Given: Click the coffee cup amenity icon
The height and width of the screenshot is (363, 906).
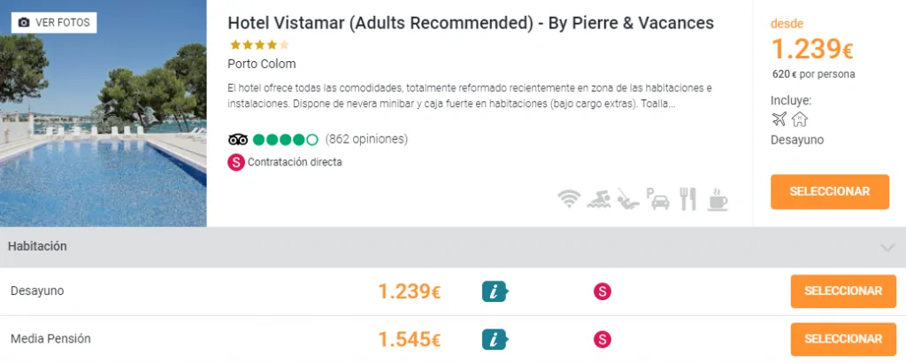Looking at the screenshot, I should coord(718,199).
